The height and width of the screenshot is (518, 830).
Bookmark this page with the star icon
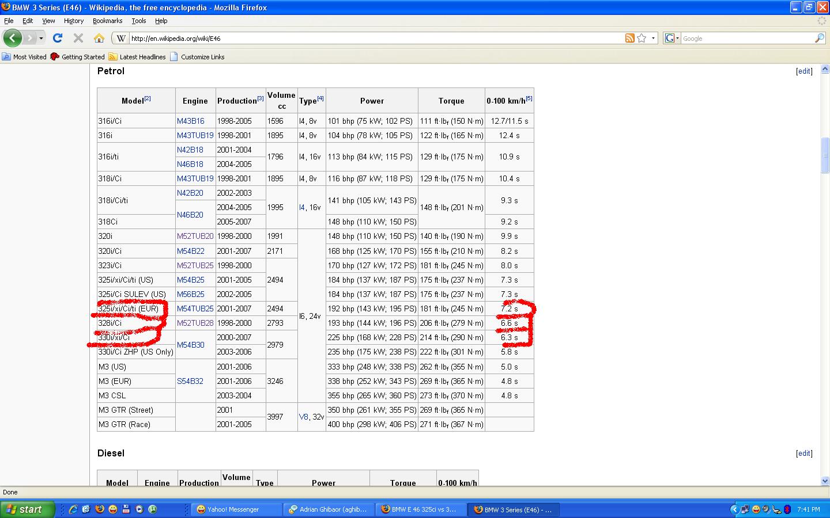(642, 38)
